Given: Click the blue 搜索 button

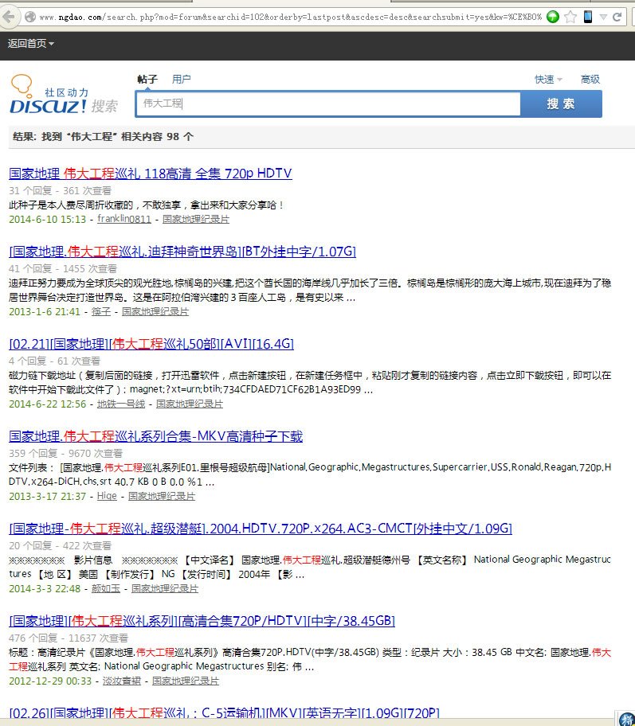Looking at the screenshot, I should 561,103.
